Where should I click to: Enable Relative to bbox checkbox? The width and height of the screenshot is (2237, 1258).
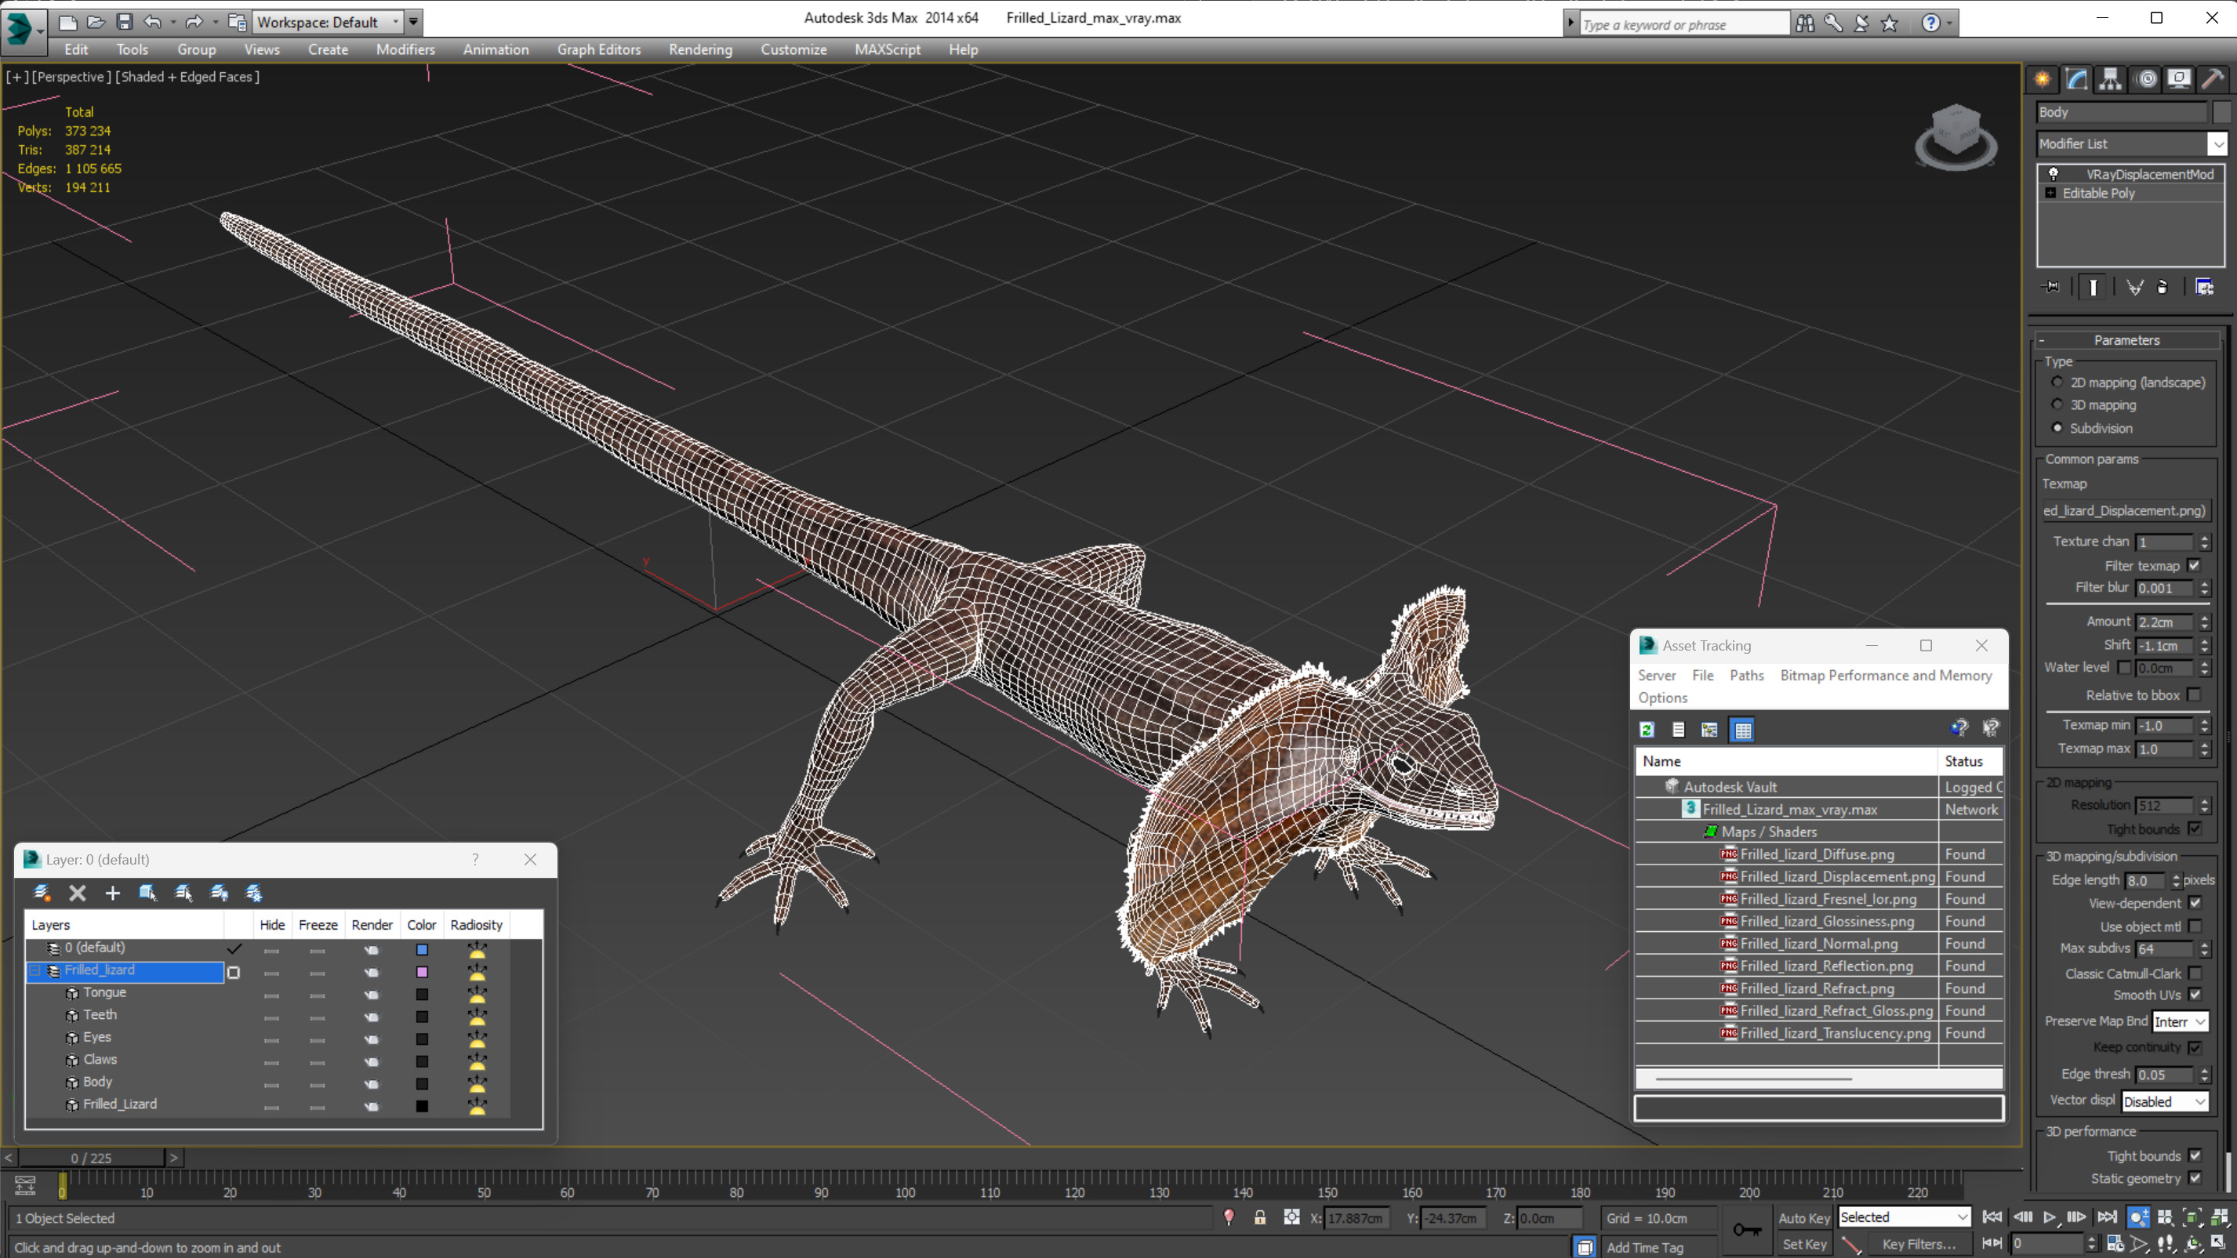coord(2195,694)
